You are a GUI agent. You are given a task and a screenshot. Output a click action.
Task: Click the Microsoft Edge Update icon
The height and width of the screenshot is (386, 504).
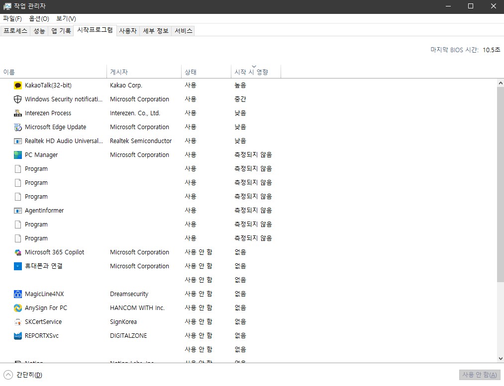(17, 127)
